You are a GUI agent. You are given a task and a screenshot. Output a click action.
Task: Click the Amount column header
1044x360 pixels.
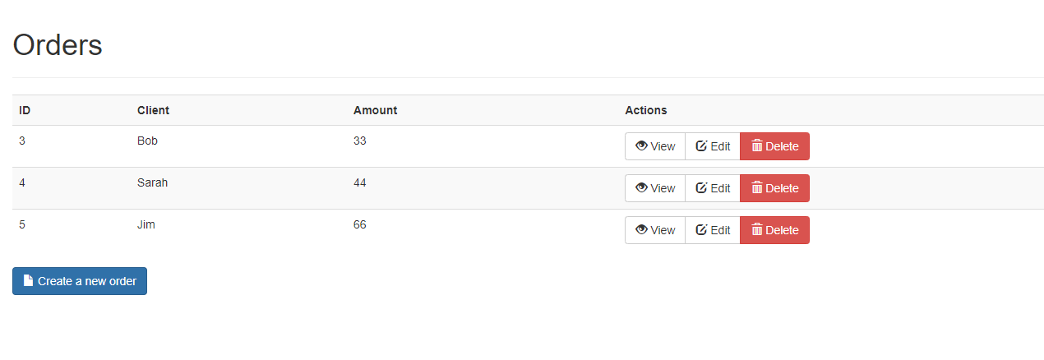click(x=375, y=110)
